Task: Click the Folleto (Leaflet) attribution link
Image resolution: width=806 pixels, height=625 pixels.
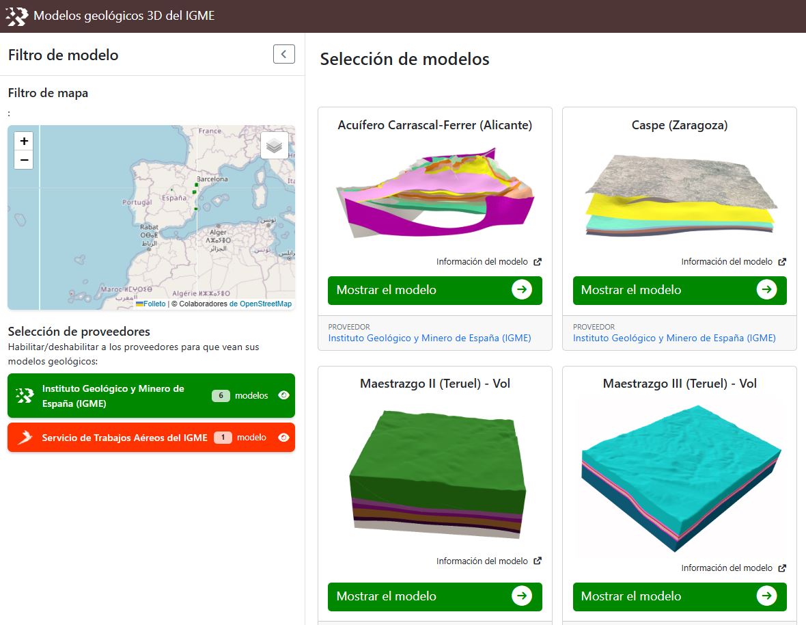Action: pos(154,304)
